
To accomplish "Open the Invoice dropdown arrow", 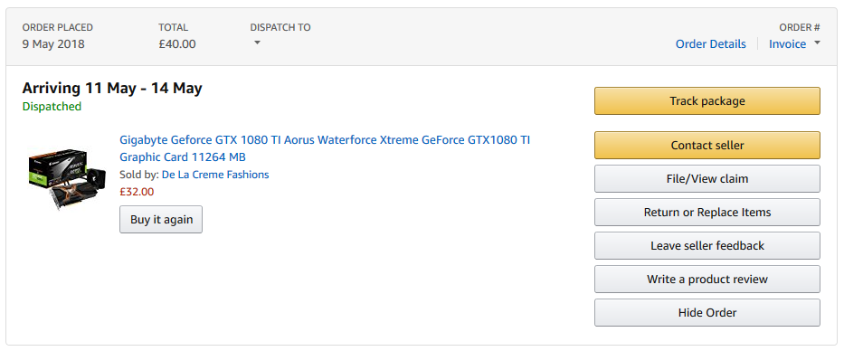I will pos(817,43).
